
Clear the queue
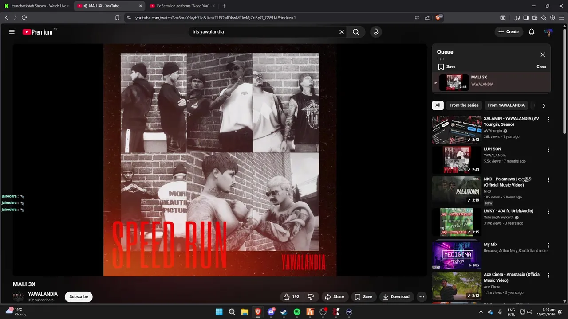(x=541, y=66)
